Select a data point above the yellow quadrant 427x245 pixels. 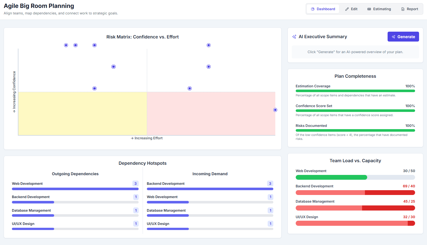[x=94, y=88]
